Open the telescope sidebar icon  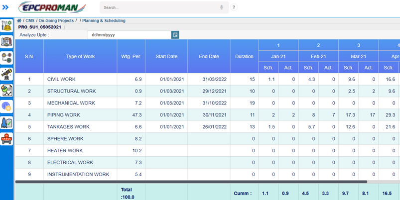coord(6,74)
